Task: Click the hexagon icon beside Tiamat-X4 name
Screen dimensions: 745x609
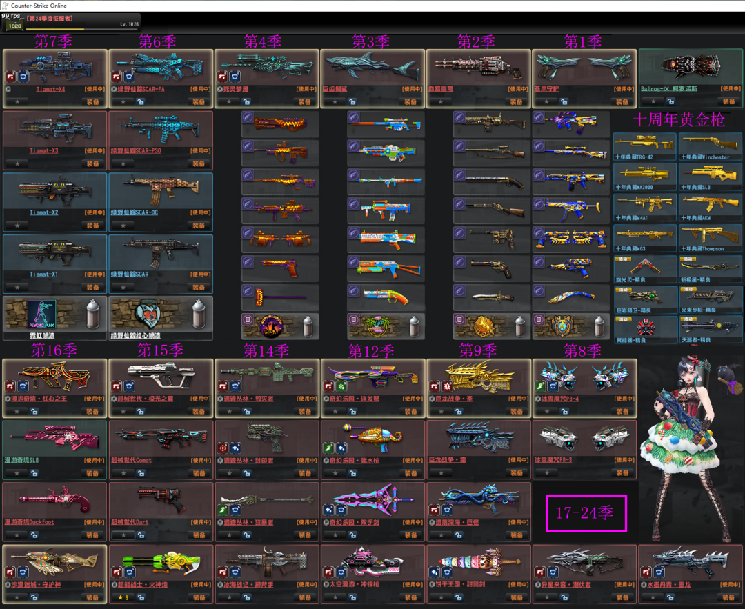Action: click(x=8, y=89)
